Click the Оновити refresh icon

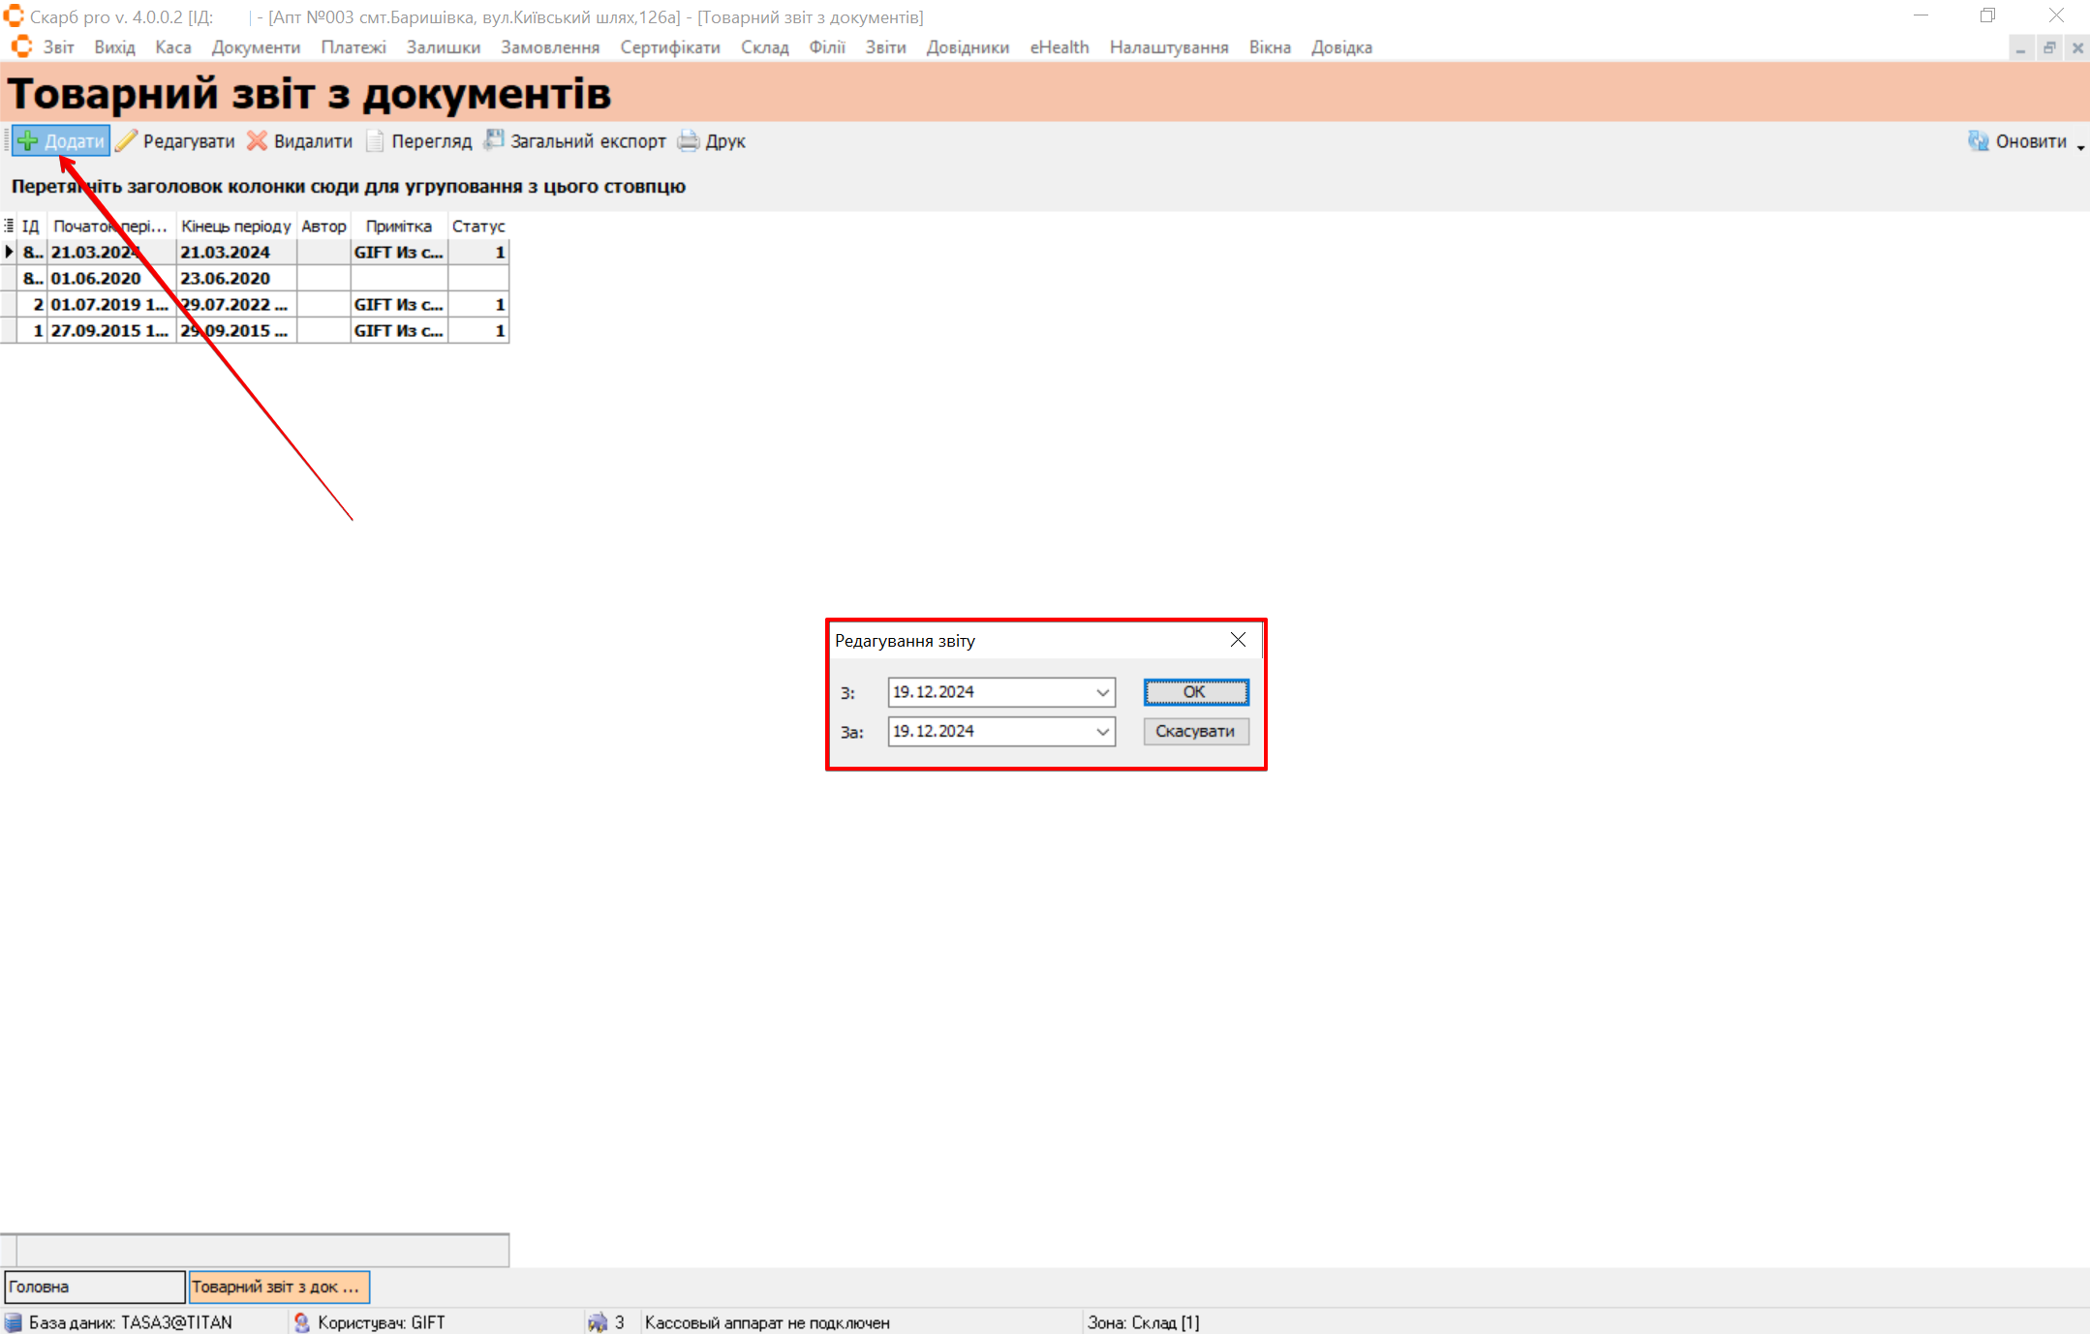1978,141
